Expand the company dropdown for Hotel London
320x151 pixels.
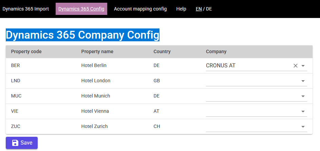coord(303,81)
